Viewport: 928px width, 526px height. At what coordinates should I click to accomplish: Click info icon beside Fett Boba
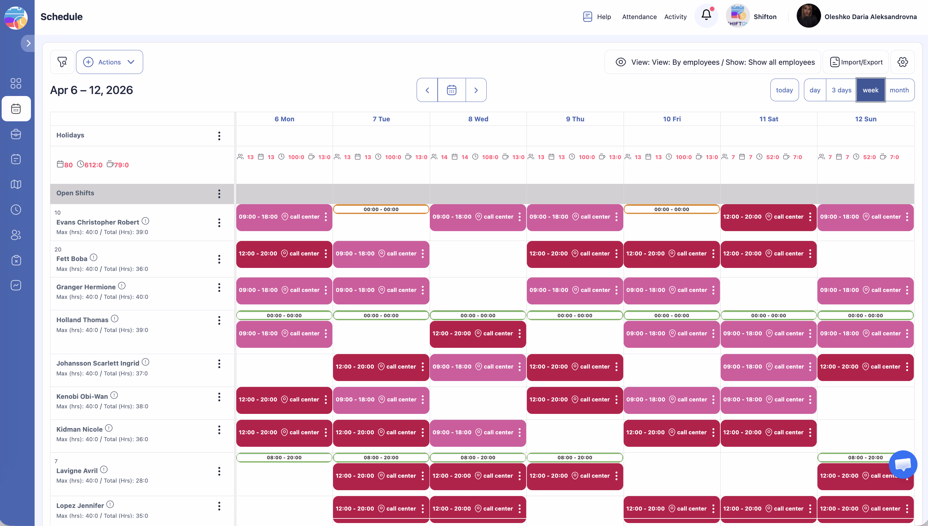(x=94, y=258)
